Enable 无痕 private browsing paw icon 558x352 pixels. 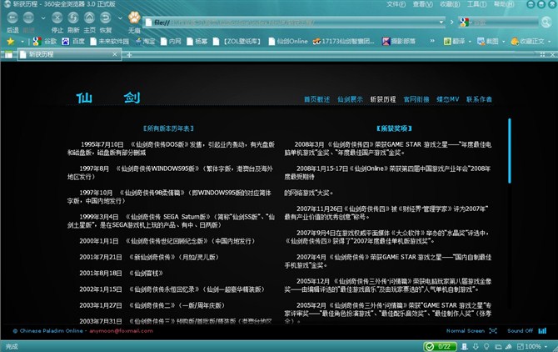(x=134, y=18)
